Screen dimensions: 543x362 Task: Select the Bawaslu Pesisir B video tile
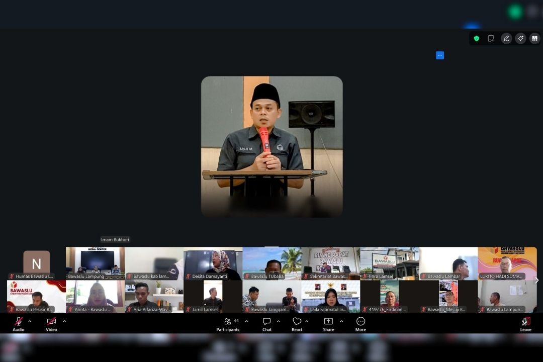pyautogui.click(x=36, y=297)
